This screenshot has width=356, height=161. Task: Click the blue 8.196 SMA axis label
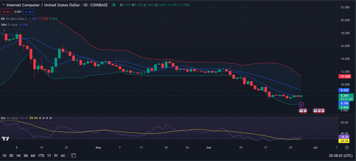[x=344, y=103]
